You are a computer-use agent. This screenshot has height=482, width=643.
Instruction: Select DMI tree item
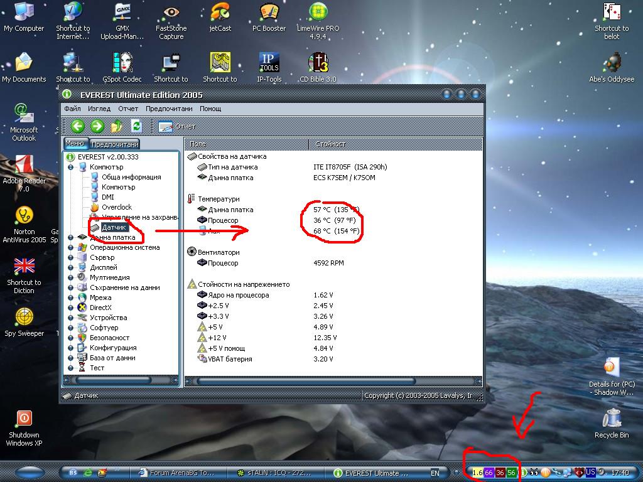tap(108, 197)
